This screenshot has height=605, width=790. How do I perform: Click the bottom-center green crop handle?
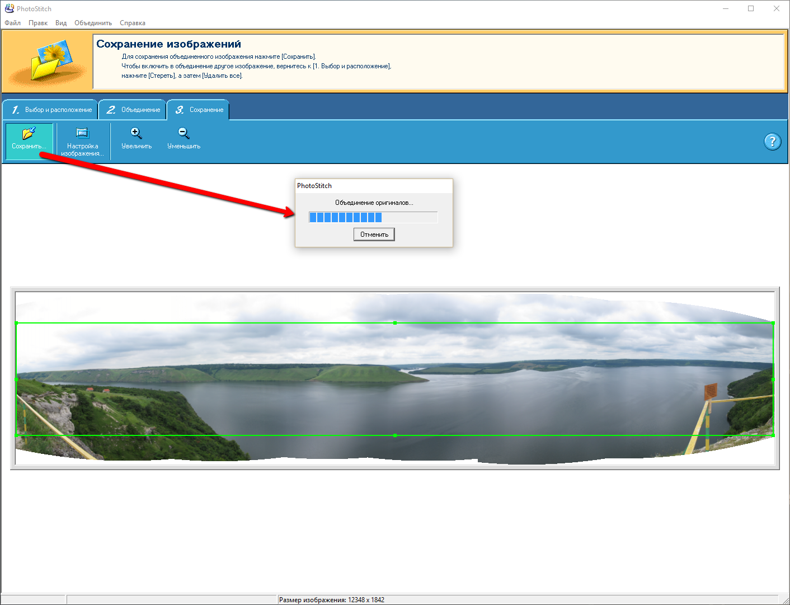click(395, 435)
